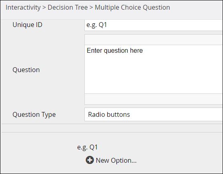Viewport: 223px width, 174px height.
Task: Navigate to Decision Tree breadcrumb item
Action: (x=68, y=7)
